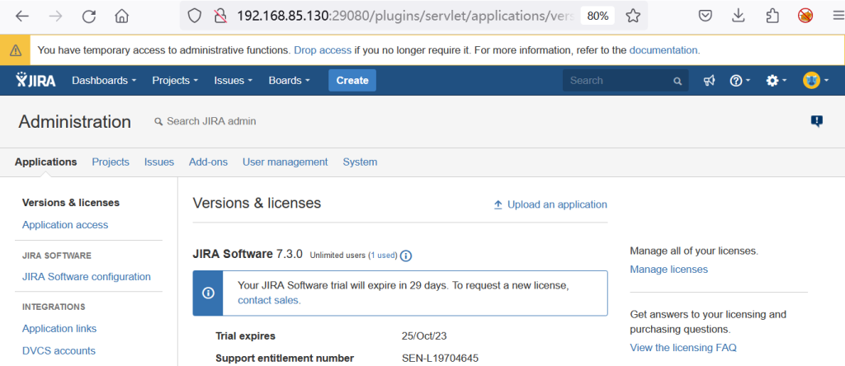Click the upload arrow icon

498,204
